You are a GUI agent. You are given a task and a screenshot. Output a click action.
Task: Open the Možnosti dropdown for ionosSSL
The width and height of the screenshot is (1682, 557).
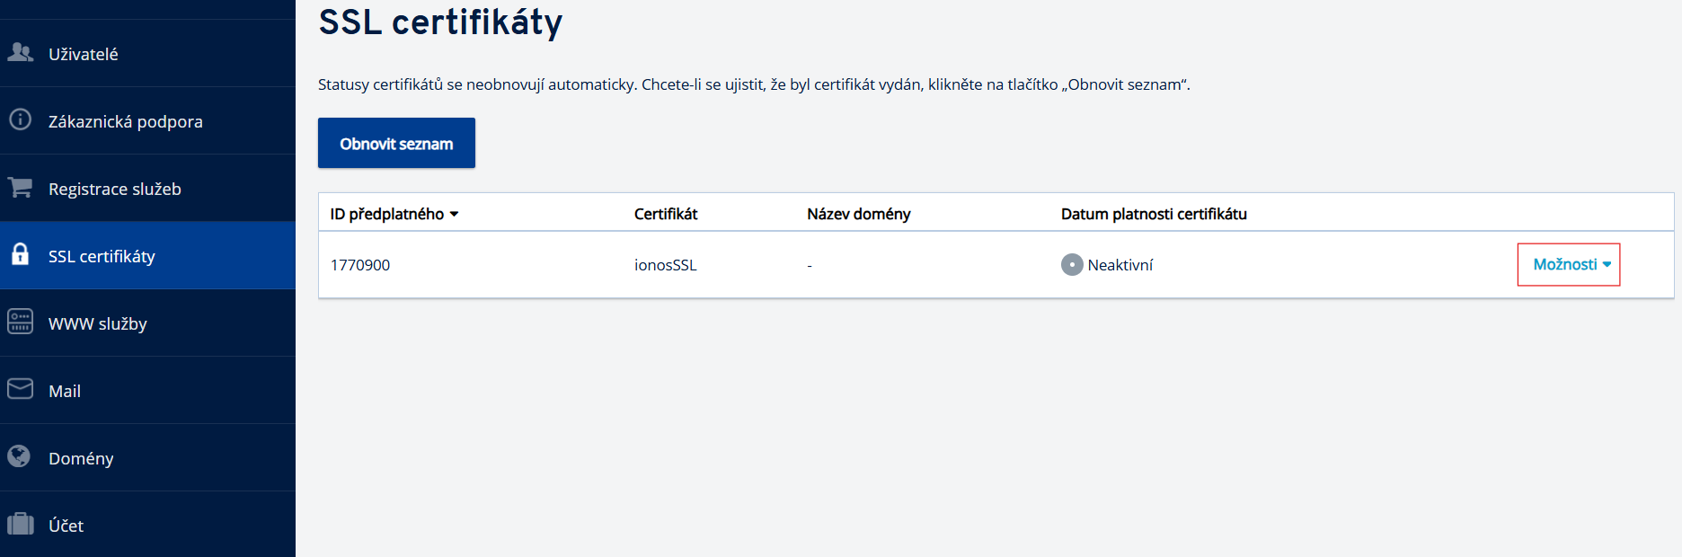click(x=1569, y=265)
